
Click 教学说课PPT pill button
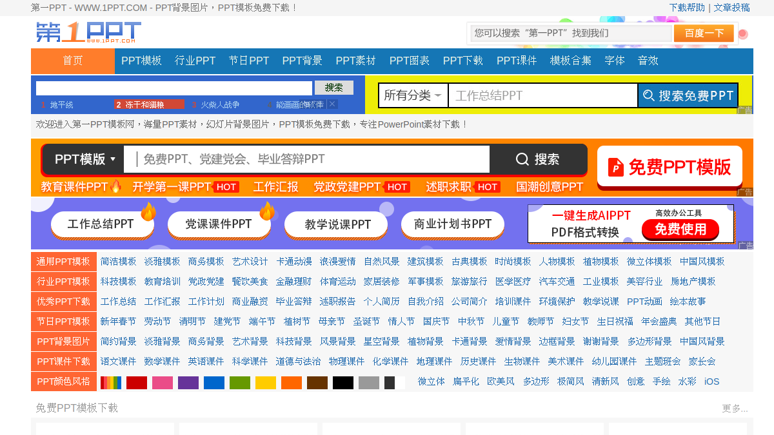[336, 224]
